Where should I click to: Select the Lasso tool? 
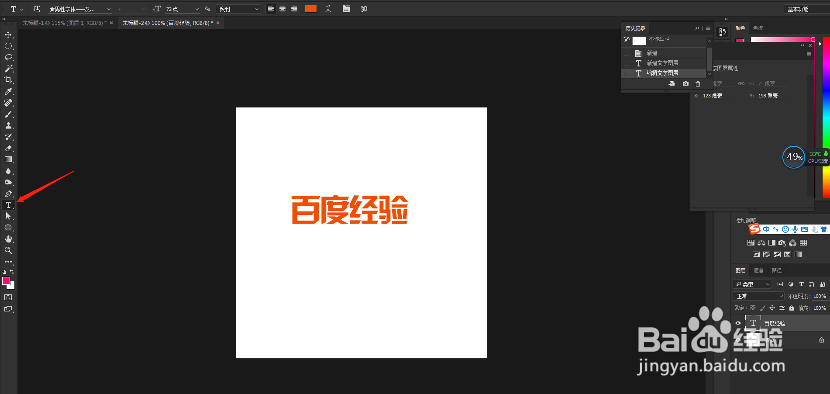[x=8, y=57]
